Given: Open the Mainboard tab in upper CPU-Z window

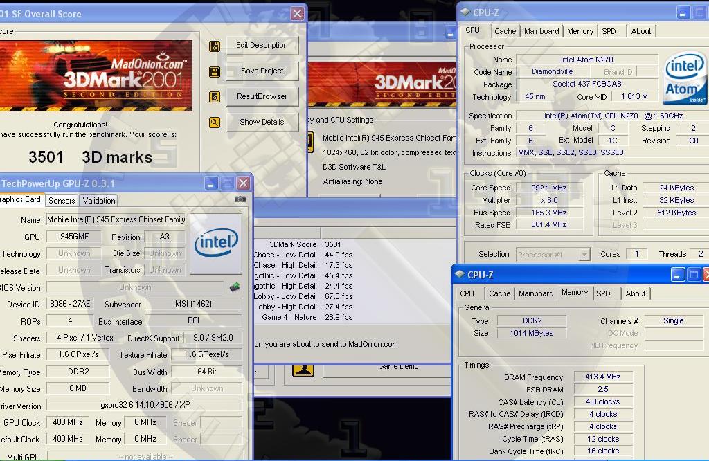Looking at the screenshot, I should (541, 31).
